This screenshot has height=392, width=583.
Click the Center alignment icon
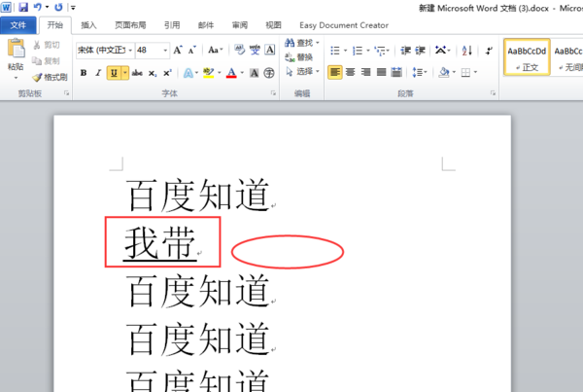pyautogui.click(x=350, y=72)
